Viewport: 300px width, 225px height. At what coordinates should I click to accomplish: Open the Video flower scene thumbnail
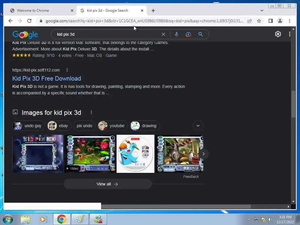tap(90, 154)
